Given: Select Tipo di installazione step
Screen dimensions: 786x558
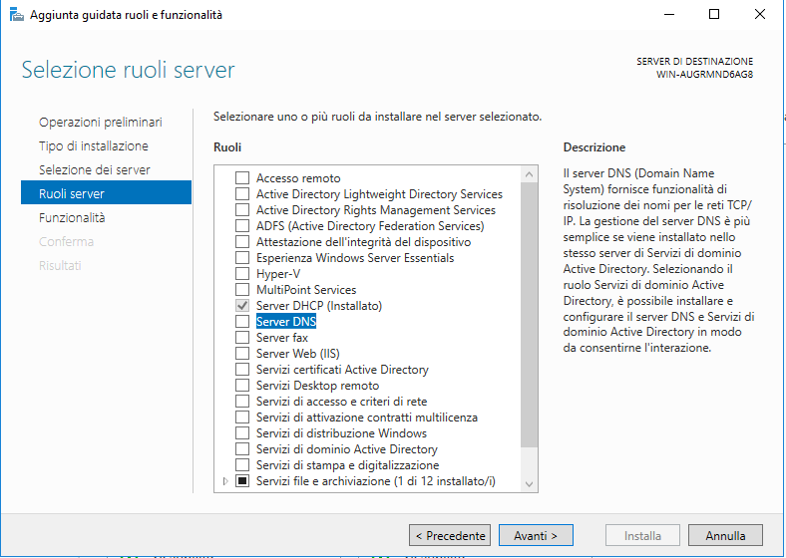Looking at the screenshot, I should coord(93,145).
